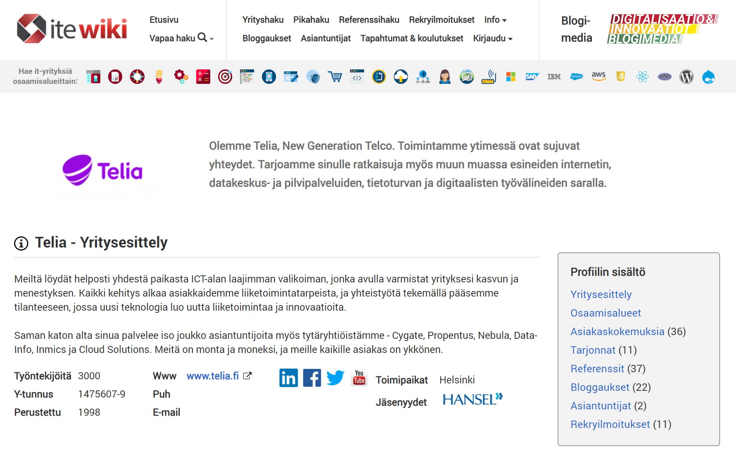Click the map with location pin icon
Screen dimensions: 736x468
tap(467, 77)
